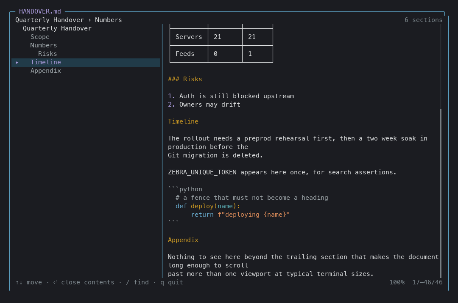Click the Servers table cell
This screenshot has width=458, height=303.
coord(189,37)
